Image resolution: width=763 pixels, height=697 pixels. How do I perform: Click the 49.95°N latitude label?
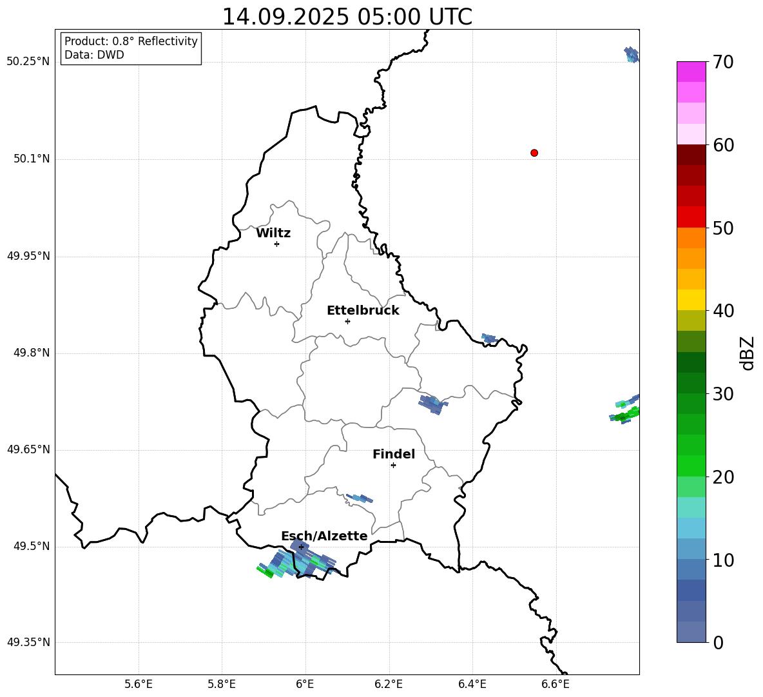(x=28, y=256)
